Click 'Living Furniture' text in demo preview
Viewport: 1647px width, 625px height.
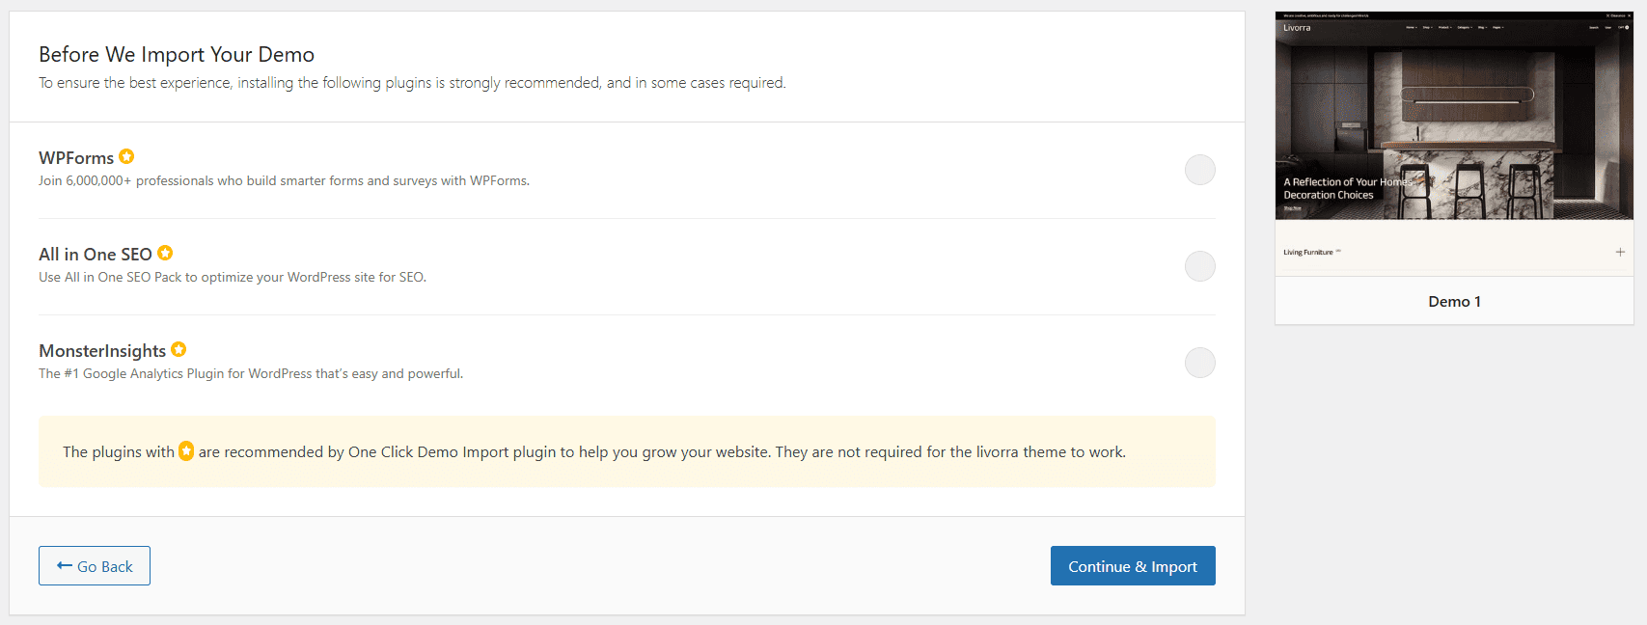1308,253
